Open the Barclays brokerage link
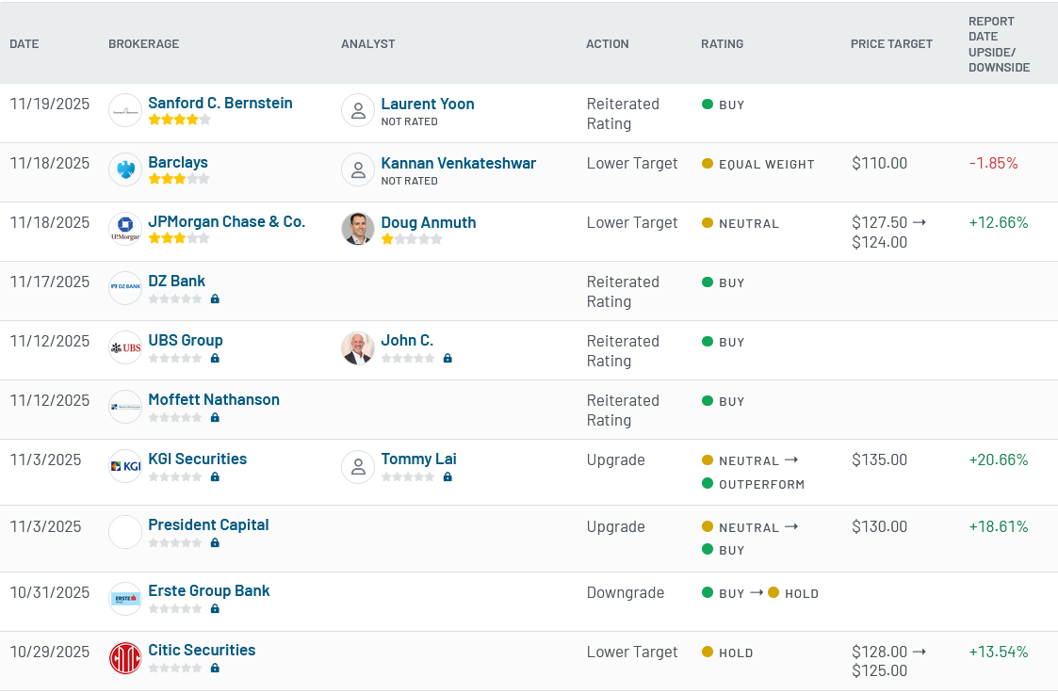 coord(178,163)
